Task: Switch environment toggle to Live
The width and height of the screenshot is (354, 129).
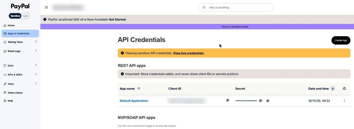Action: pos(26,16)
